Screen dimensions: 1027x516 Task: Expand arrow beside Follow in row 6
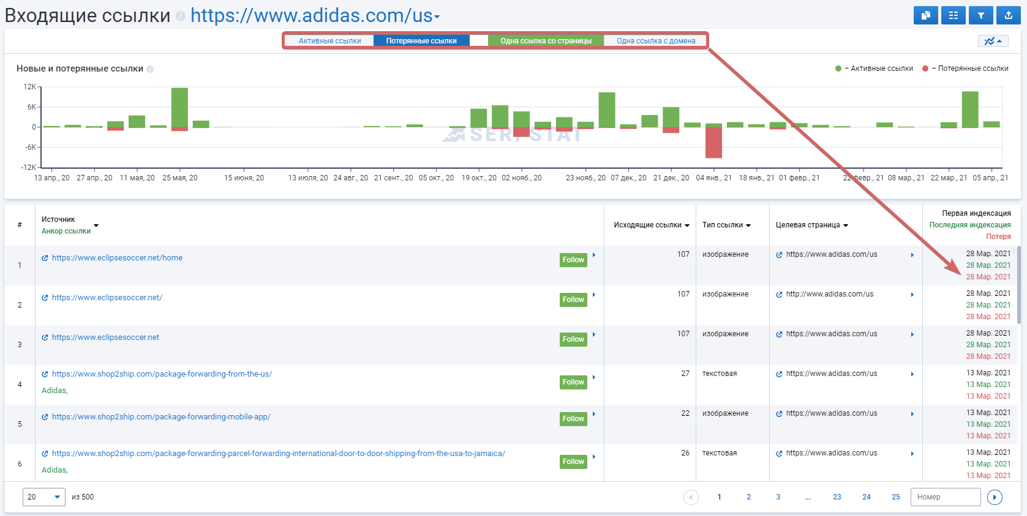[594, 457]
